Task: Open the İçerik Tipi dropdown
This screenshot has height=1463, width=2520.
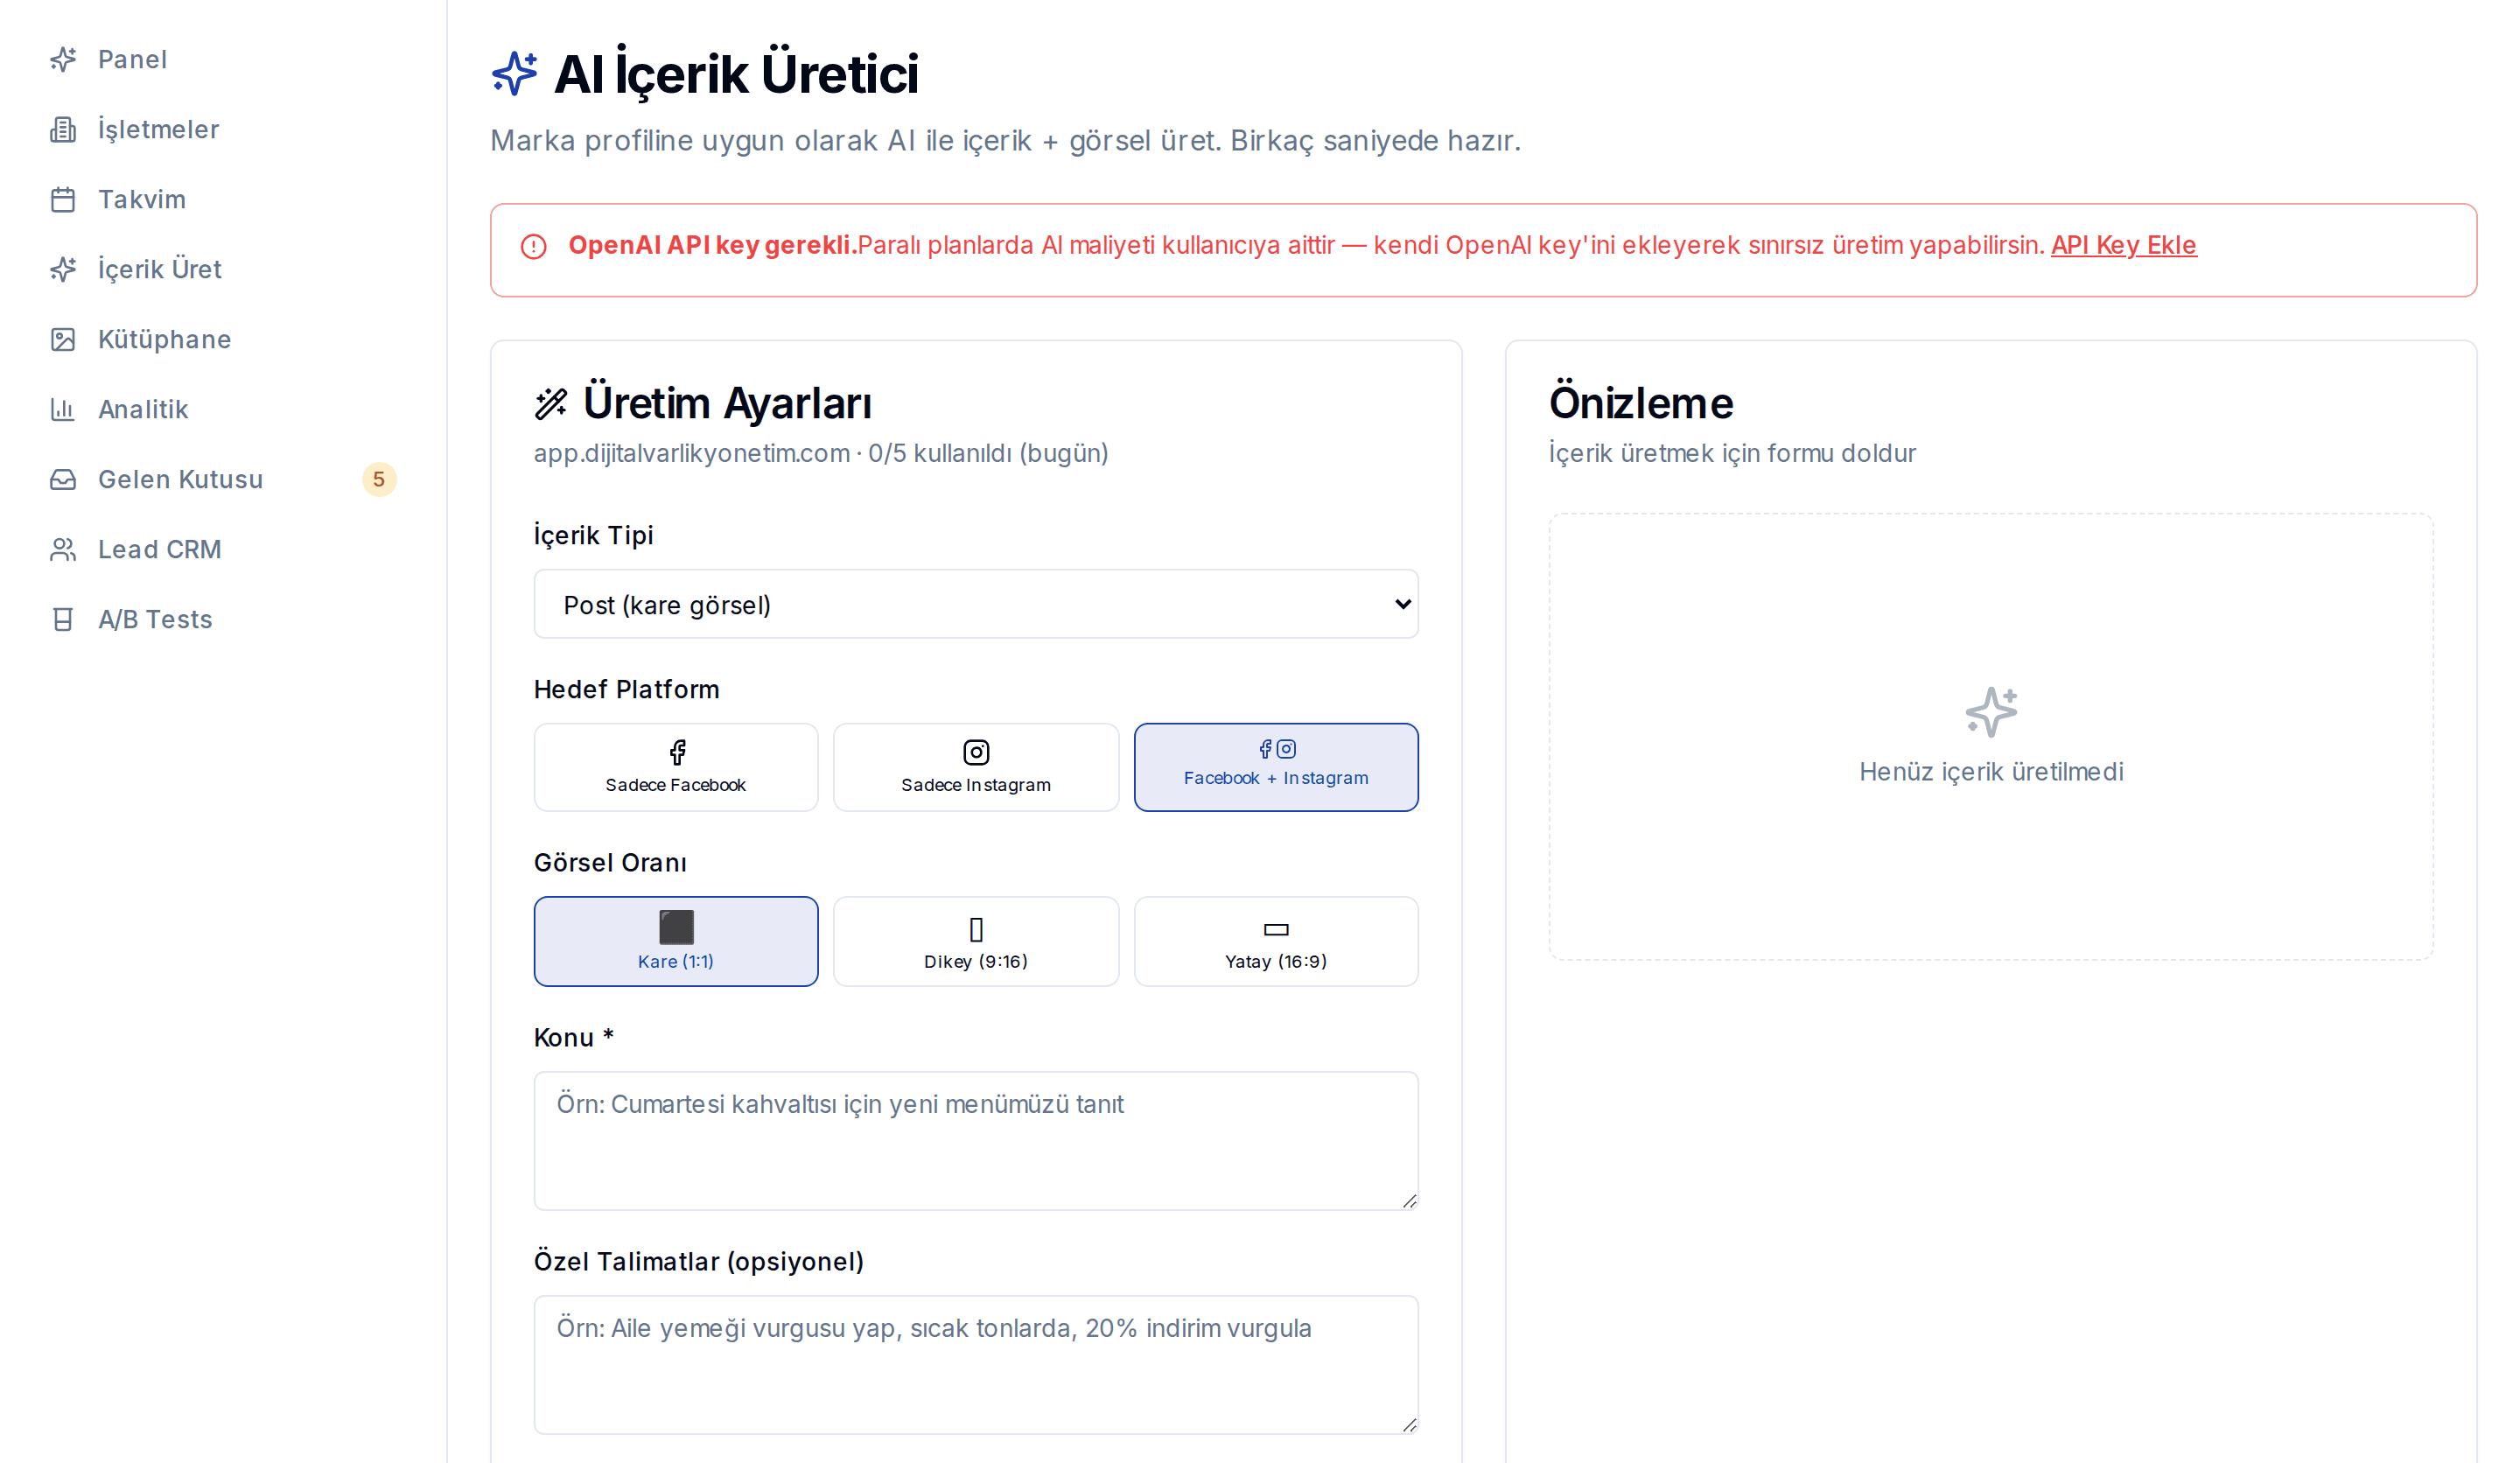Action: pos(976,604)
